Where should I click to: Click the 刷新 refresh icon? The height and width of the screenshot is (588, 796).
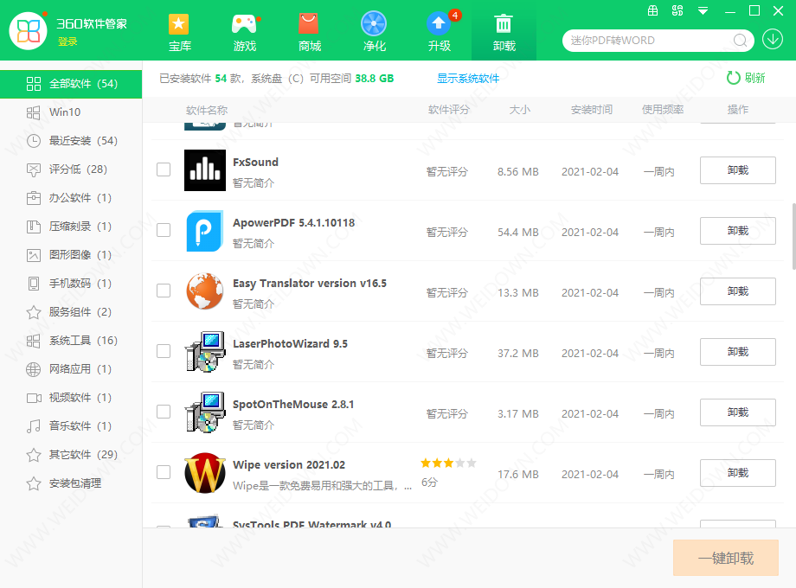coord(733,78)
